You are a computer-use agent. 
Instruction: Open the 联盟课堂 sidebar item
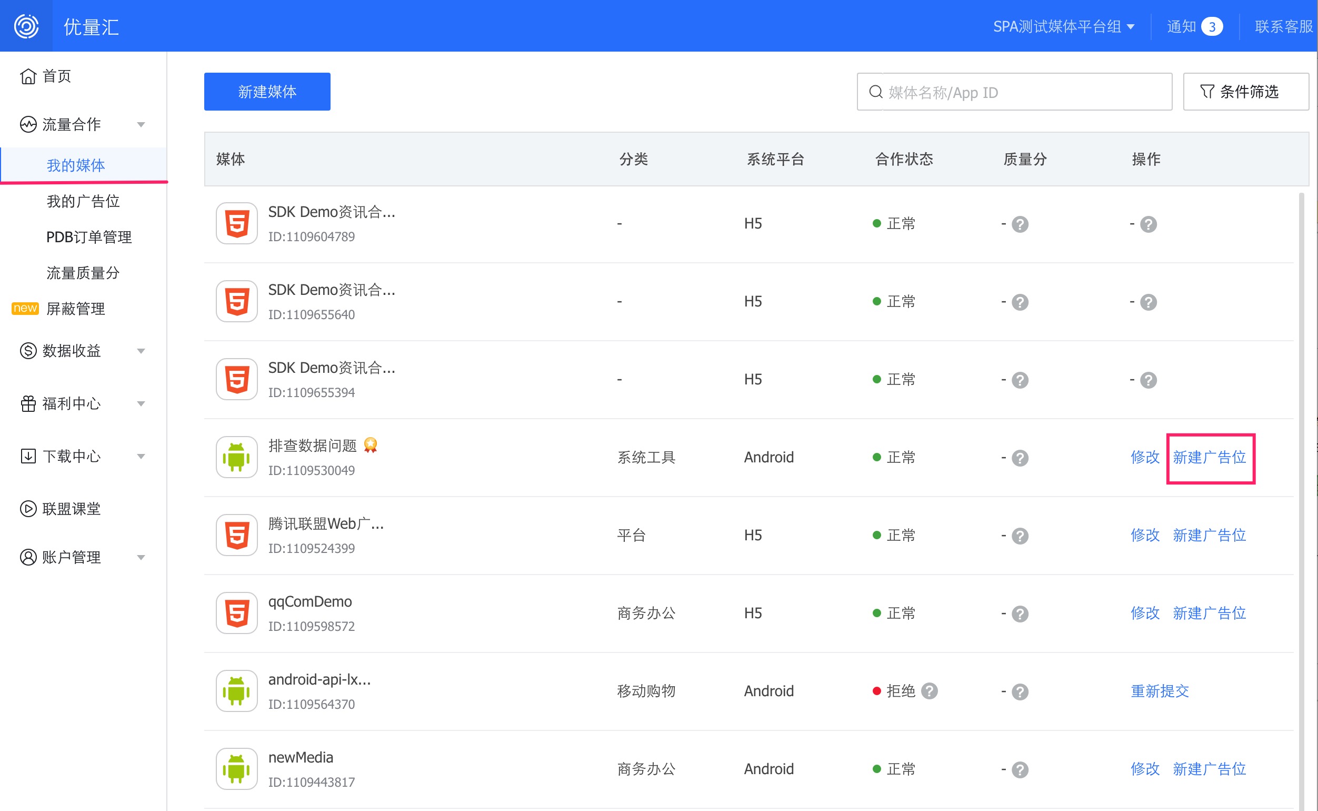click(71, 509)
